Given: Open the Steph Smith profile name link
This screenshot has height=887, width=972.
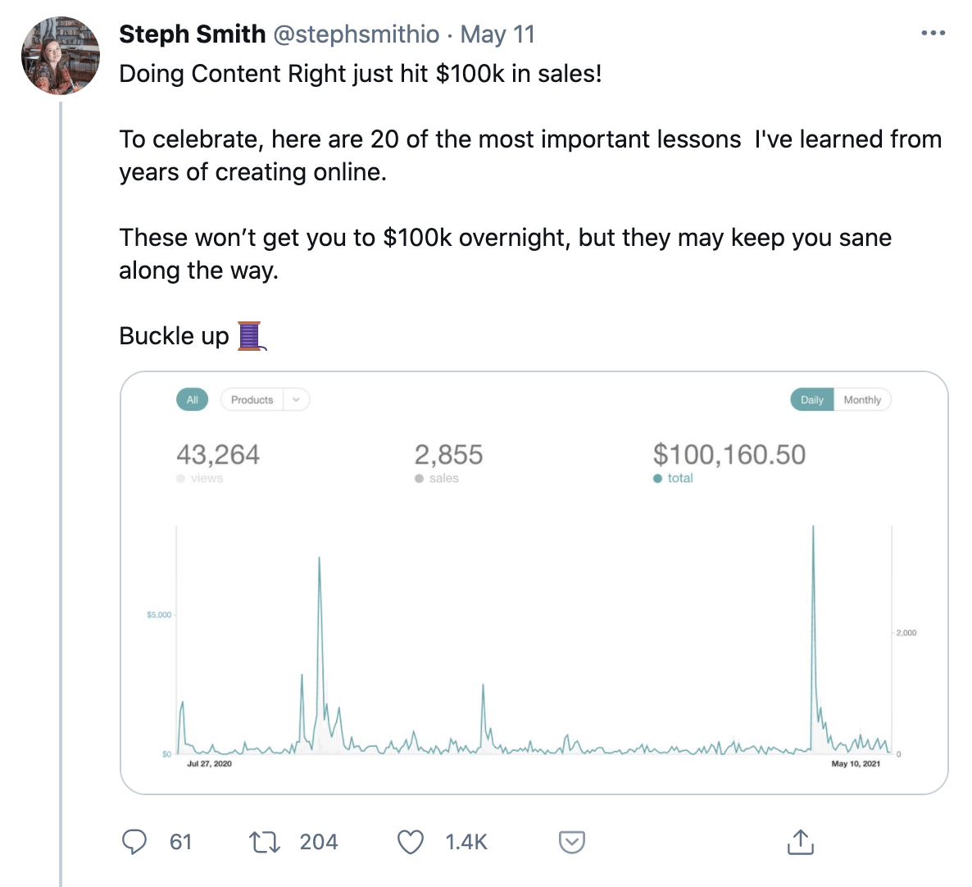Looking at the screenshot, I should [x=192, y=34].
